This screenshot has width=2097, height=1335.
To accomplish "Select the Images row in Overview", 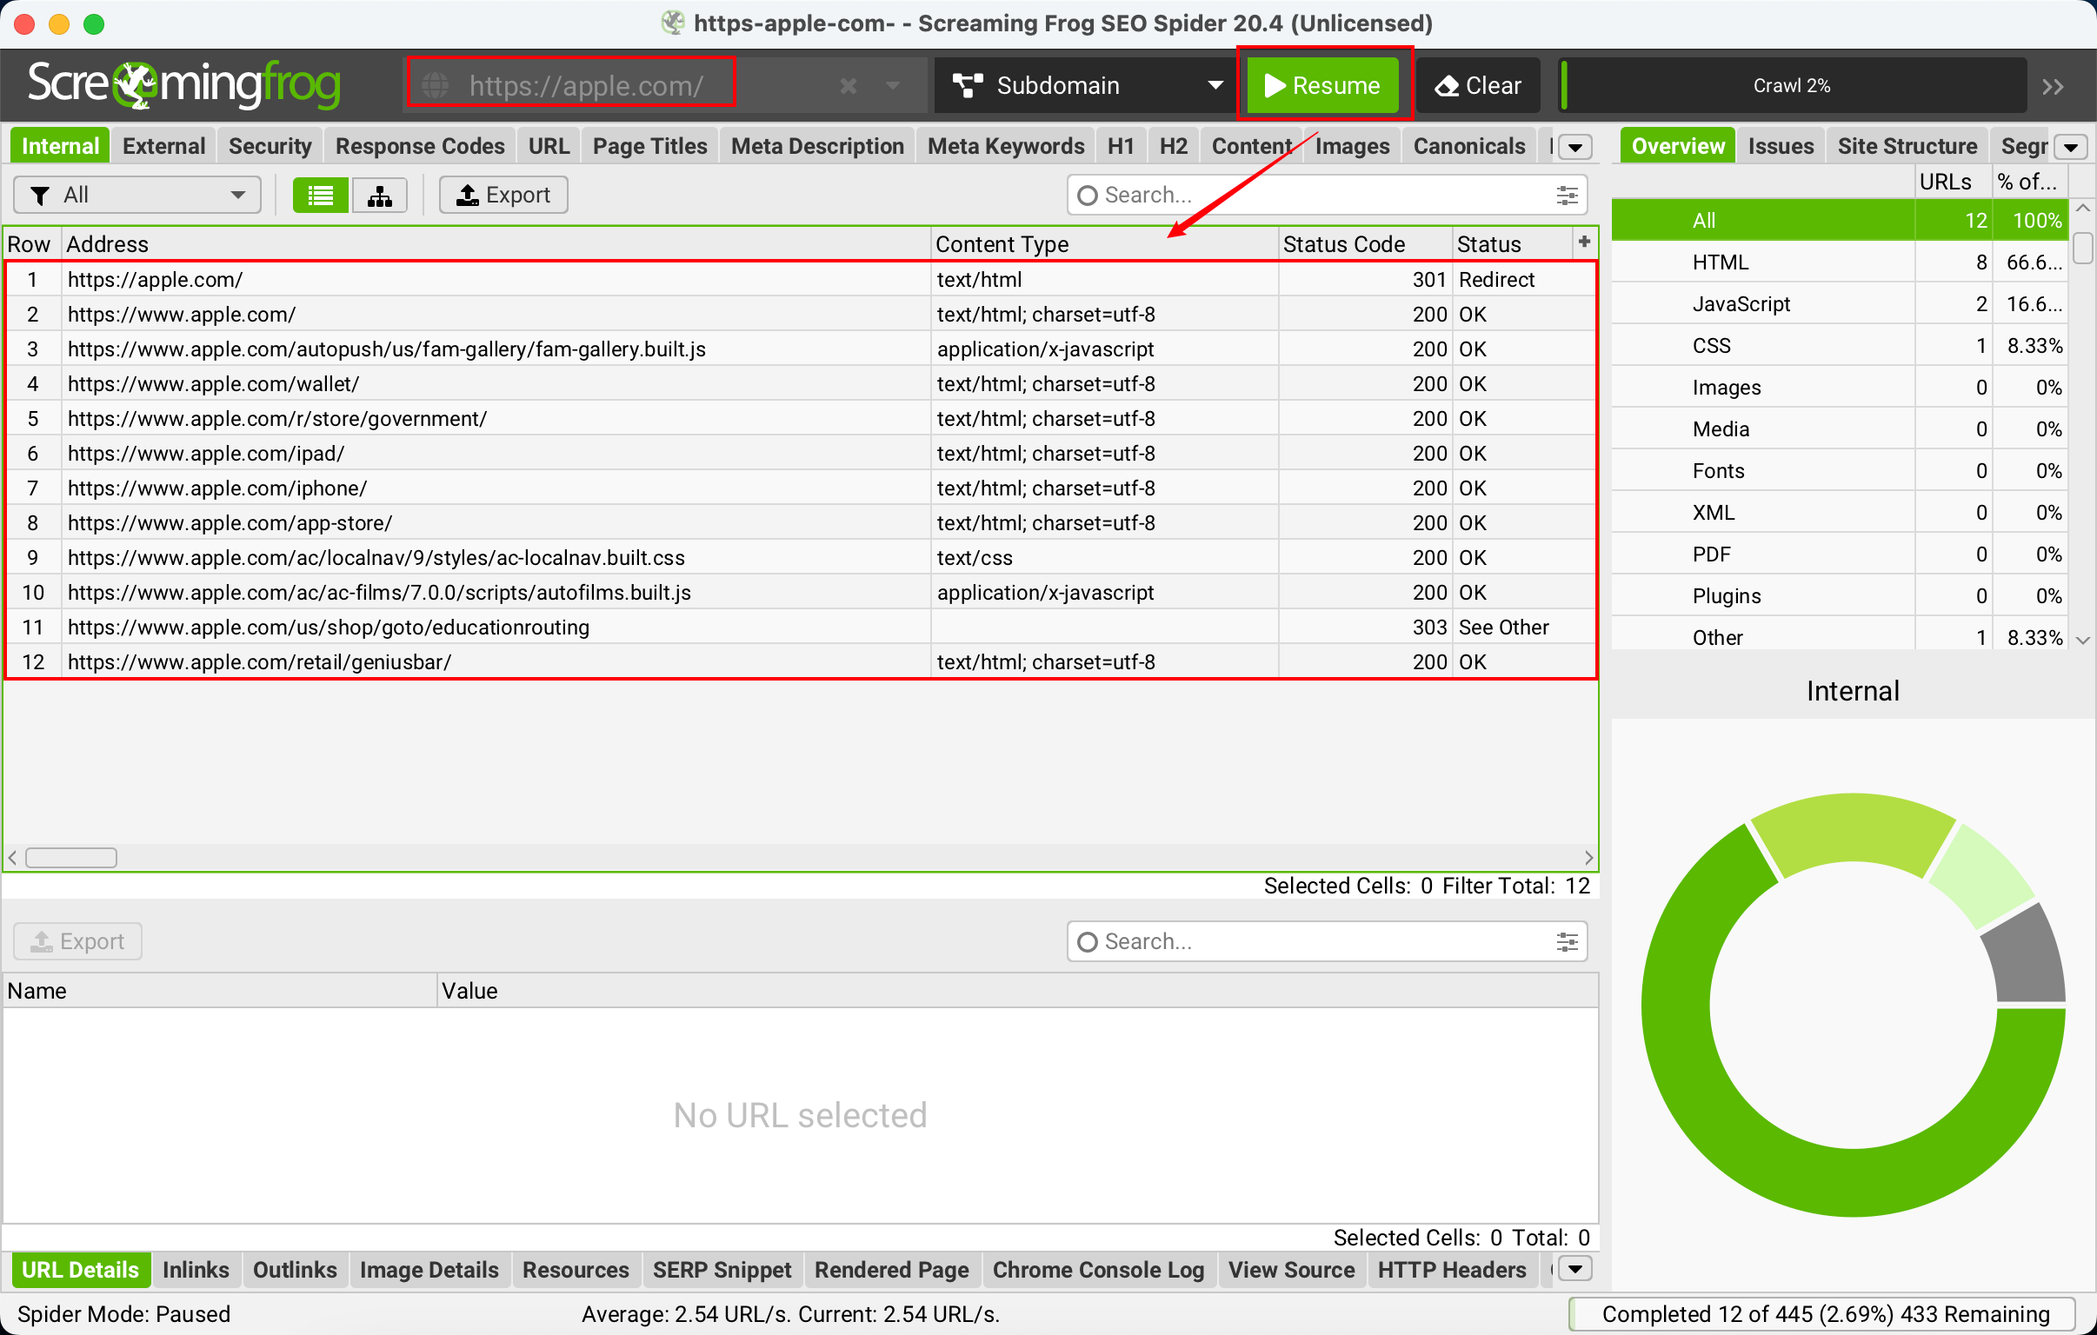I will coord(1840,388).
